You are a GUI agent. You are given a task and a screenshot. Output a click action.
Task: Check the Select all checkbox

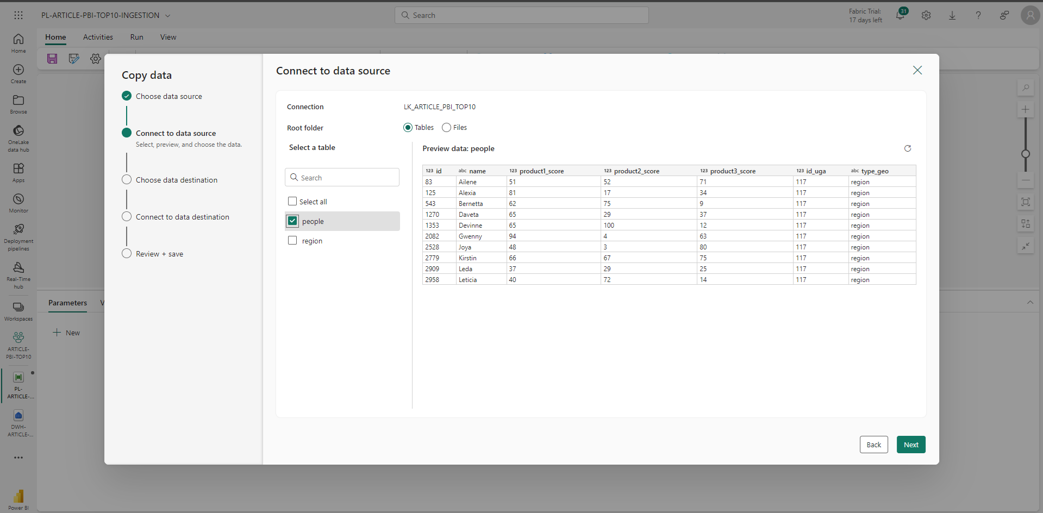click(x=292, y=201)
